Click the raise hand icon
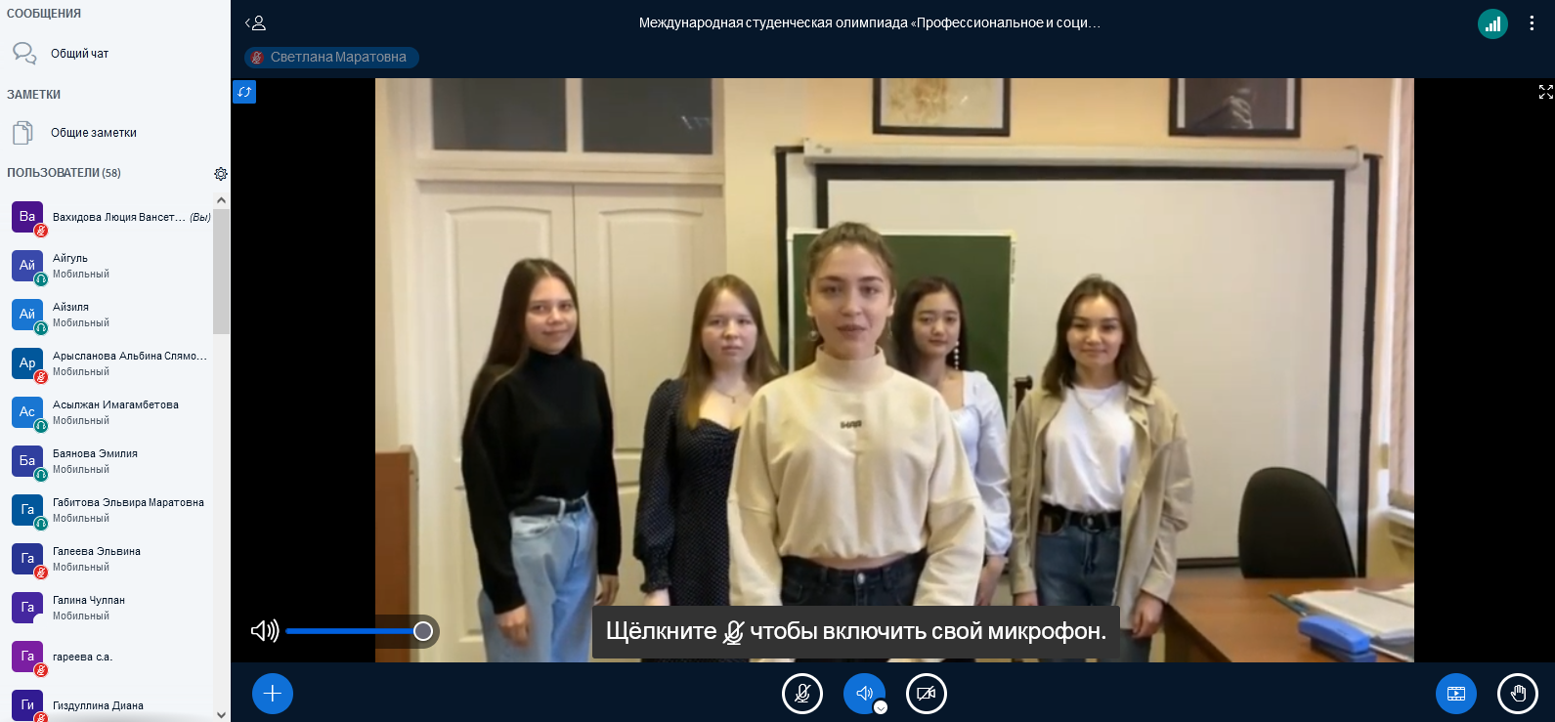Screen dimensions: 1555x722 coord(1518,694)
